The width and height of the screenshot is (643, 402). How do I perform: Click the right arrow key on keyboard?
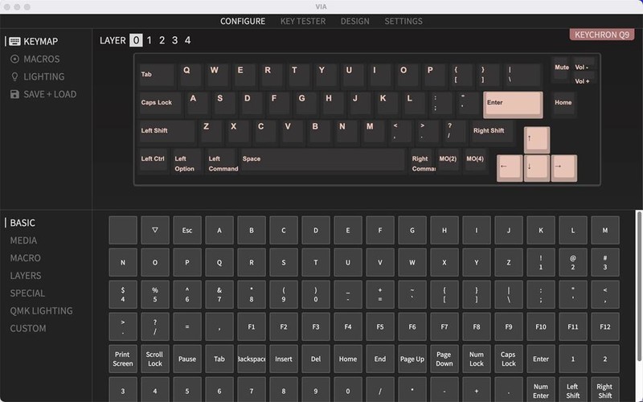point(563,168)
